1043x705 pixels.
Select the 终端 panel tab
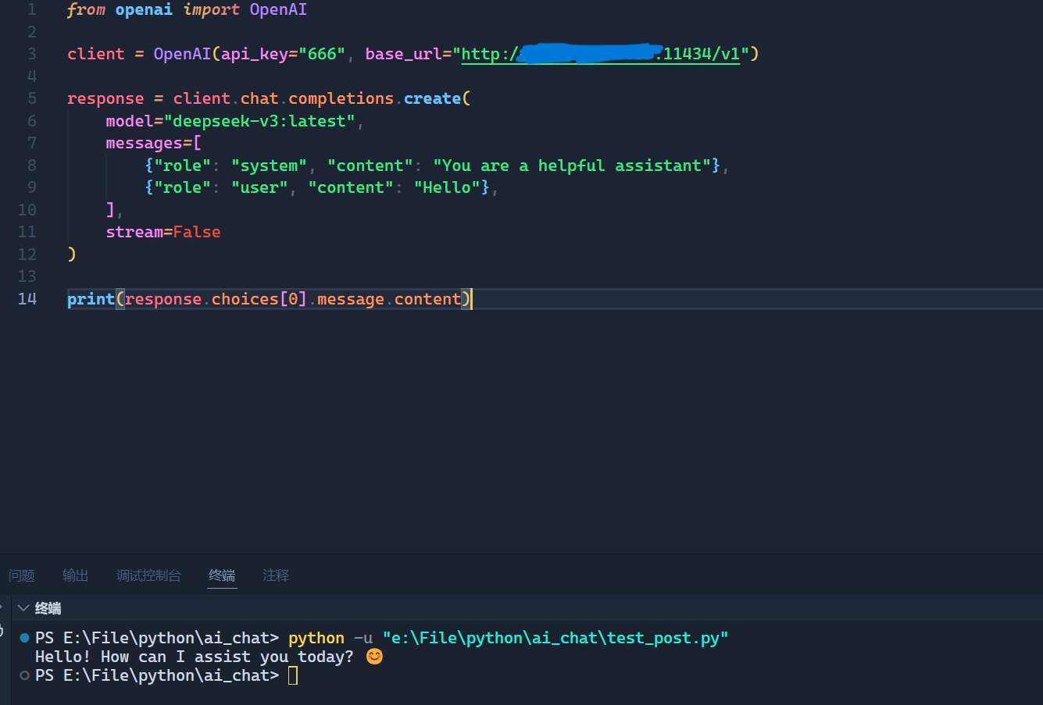[222, 575]
